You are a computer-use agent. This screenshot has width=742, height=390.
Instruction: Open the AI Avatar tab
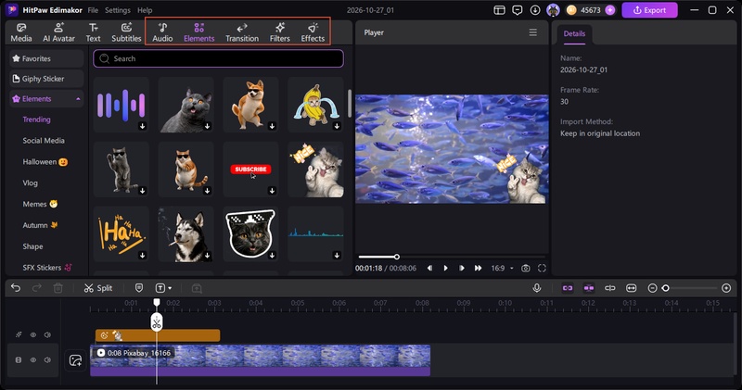point(58,32)
